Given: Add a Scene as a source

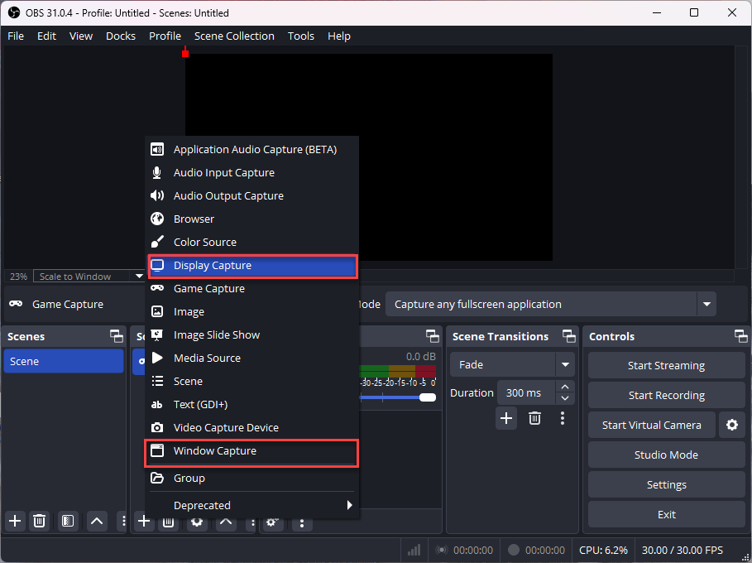Looking at the screenshot, I should (251, 381).
